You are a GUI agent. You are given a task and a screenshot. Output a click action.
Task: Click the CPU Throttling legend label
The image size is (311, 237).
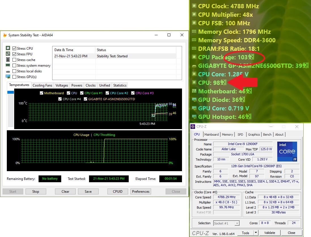[x=104, y=135]
